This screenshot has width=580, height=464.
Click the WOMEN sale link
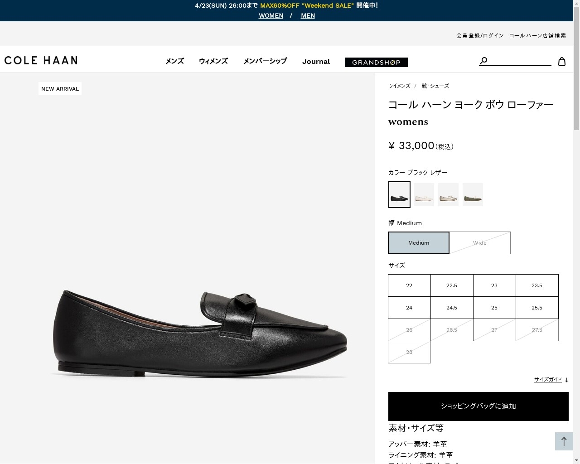click(271, 15)
